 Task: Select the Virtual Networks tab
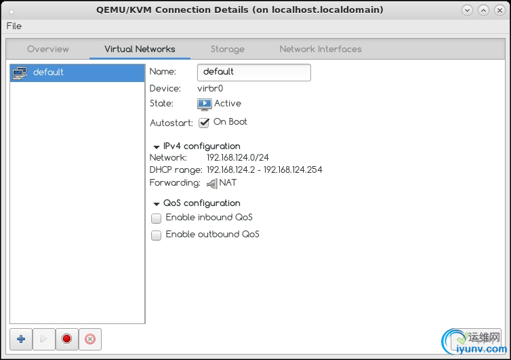coord(140,49)
